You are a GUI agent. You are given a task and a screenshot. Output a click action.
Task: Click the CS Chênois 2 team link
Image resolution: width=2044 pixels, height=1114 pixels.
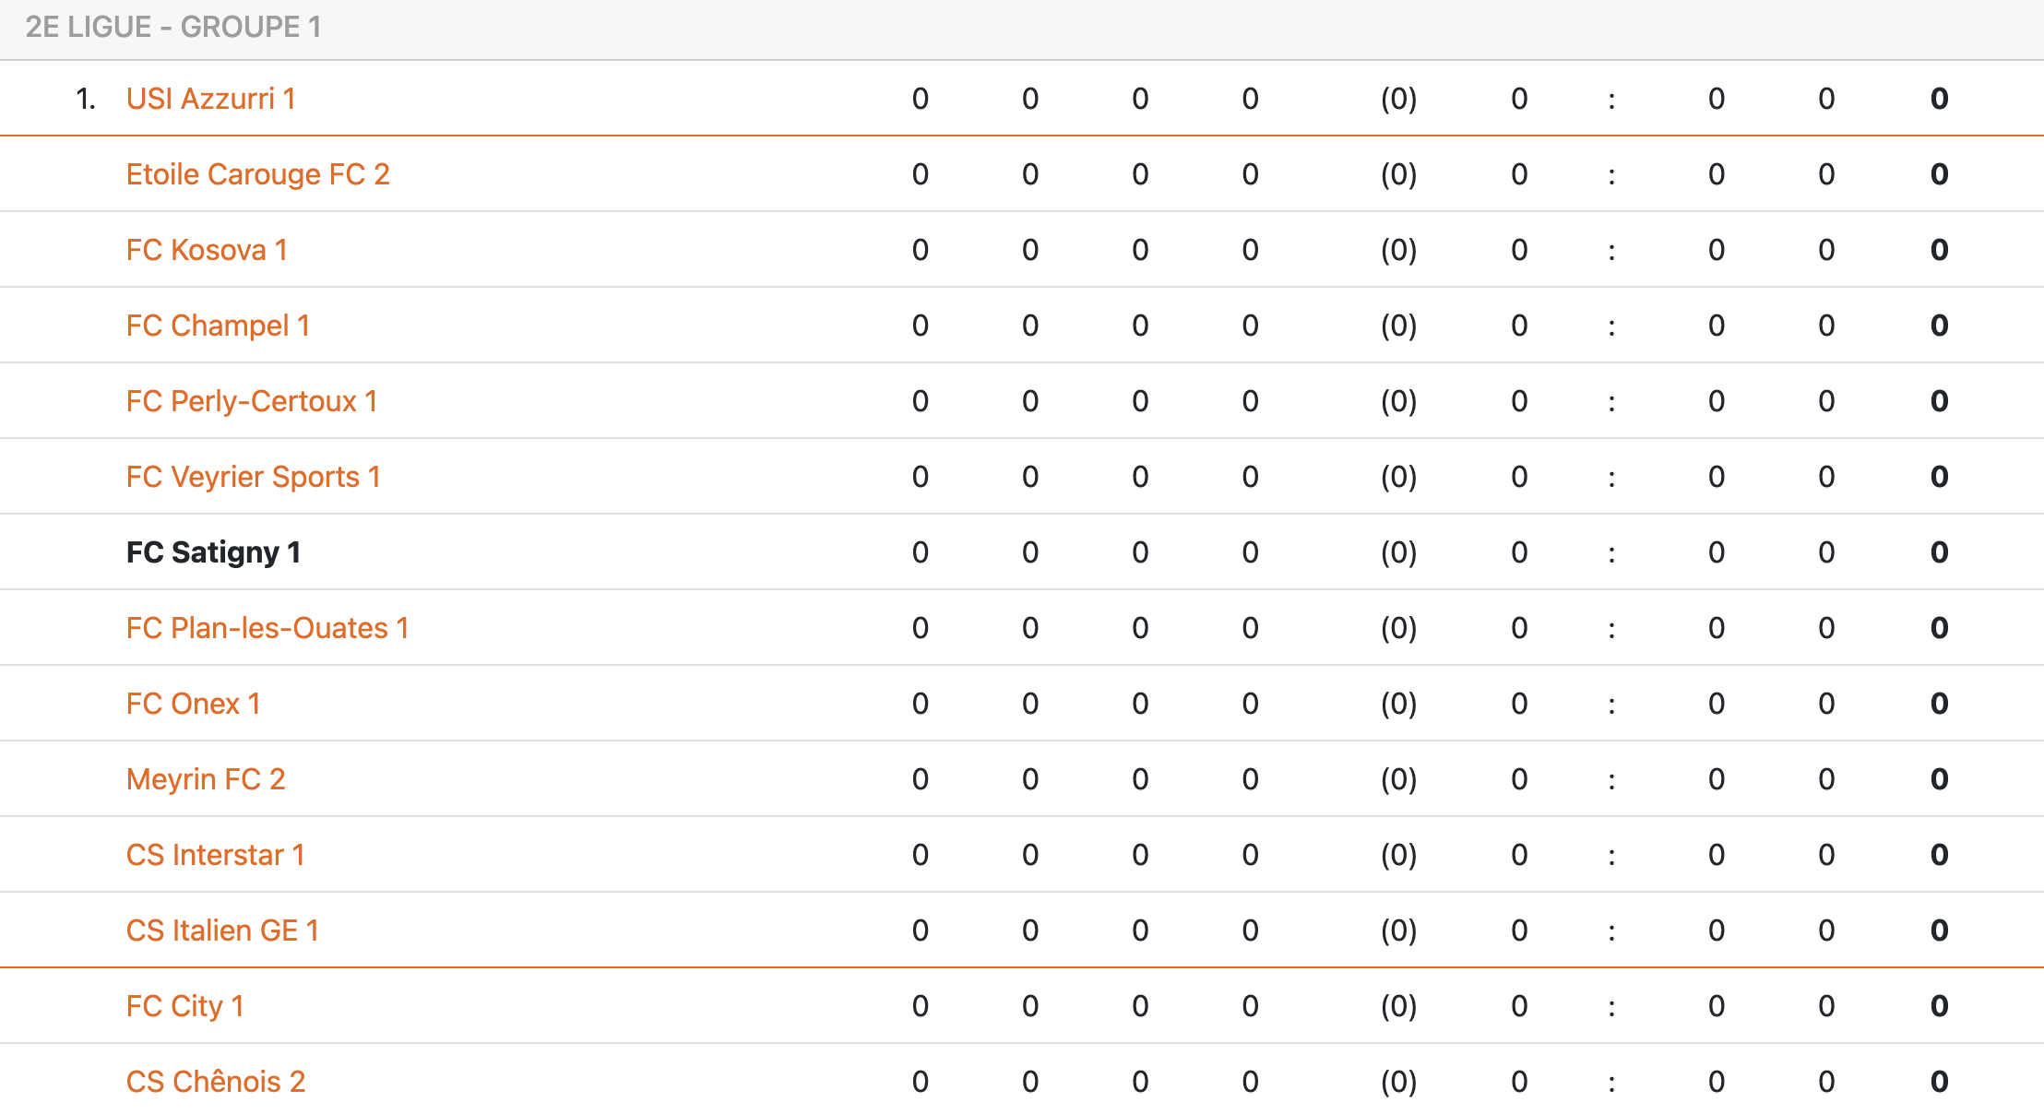click(215, 1082)
